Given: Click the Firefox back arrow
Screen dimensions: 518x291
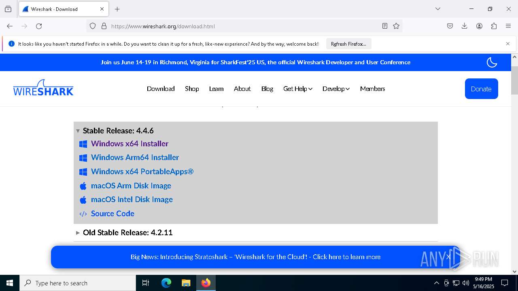Looking at the screenshot, I should click(x=10, y=26).
